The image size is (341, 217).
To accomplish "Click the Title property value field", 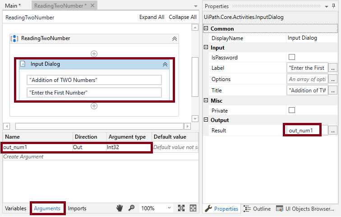I will pyautogui.click(x=307, y=90).
